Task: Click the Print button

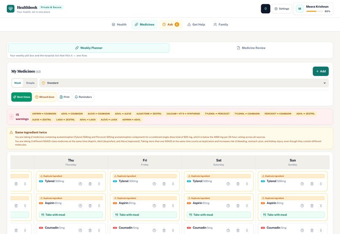Action: [65, 97]
